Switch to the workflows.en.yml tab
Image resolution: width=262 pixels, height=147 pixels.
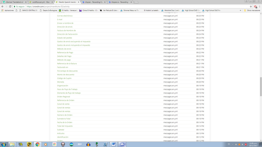(x=41, y=2)
